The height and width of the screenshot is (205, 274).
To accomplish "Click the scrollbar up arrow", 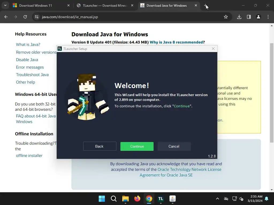I will tap(272, 26).
